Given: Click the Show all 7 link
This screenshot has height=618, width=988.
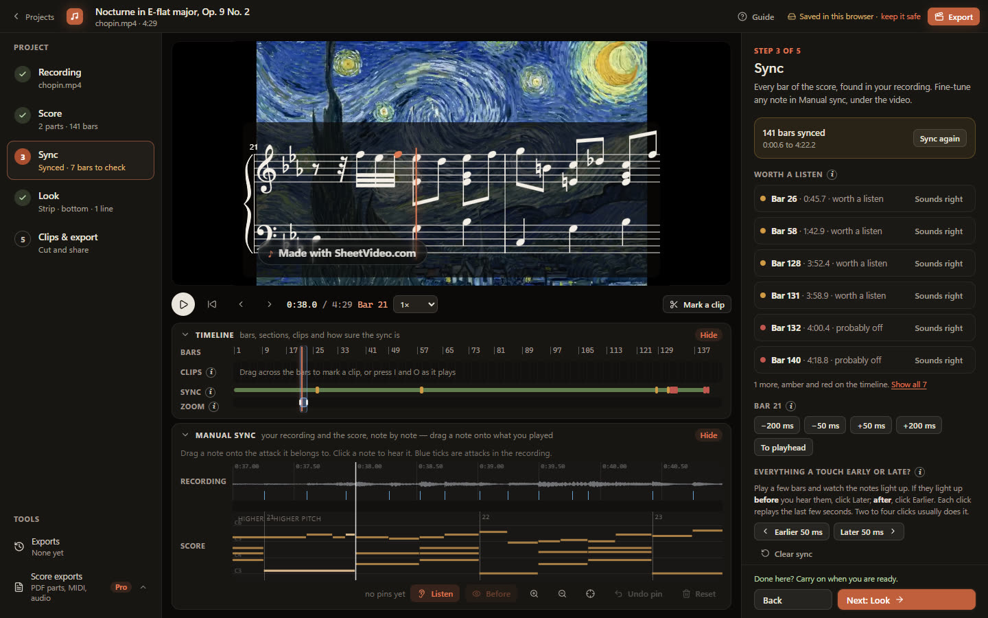Looking at the screenshot, I should 908,385.
